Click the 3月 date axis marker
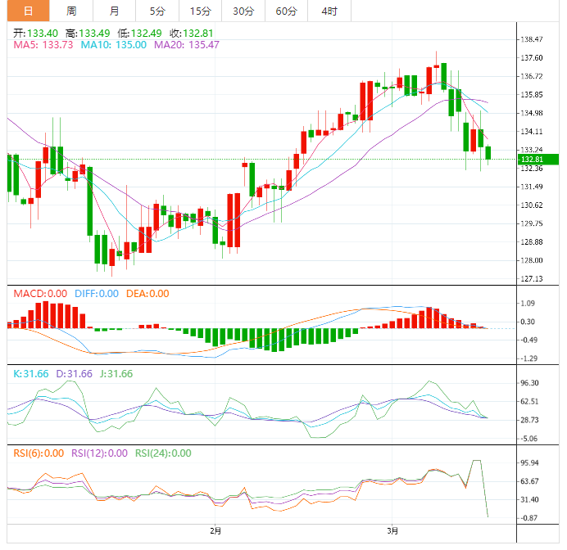The height and width of the screenshot is (550, 567). click(x=392, y=531)
